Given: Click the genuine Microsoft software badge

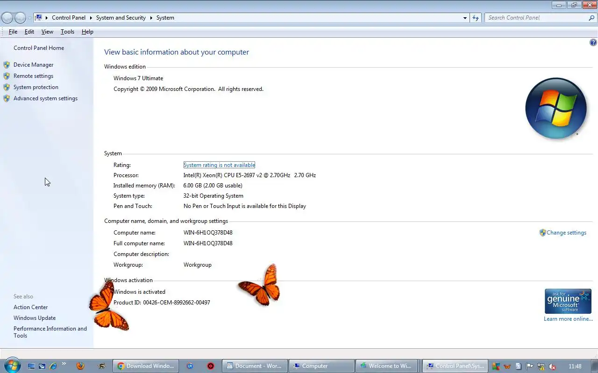Looking at the screenshot, I should coord(568,301).
